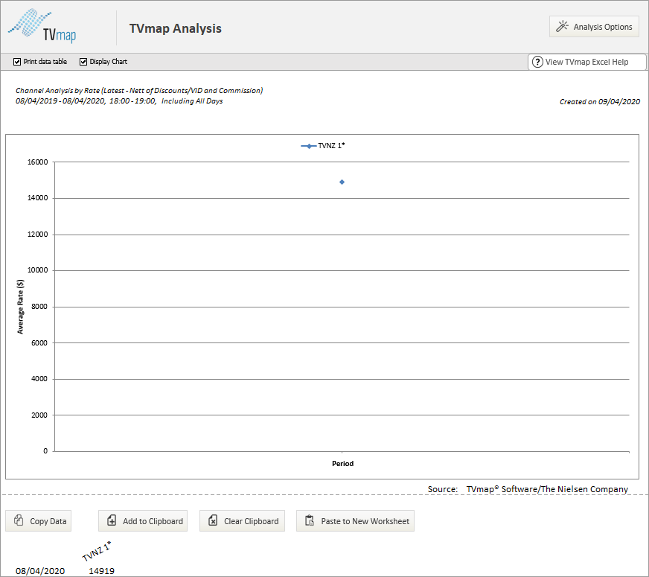This screenshot has width=649, height=577.
Task: Click the 16000 axis label
Action: click(x=38, y=162)
